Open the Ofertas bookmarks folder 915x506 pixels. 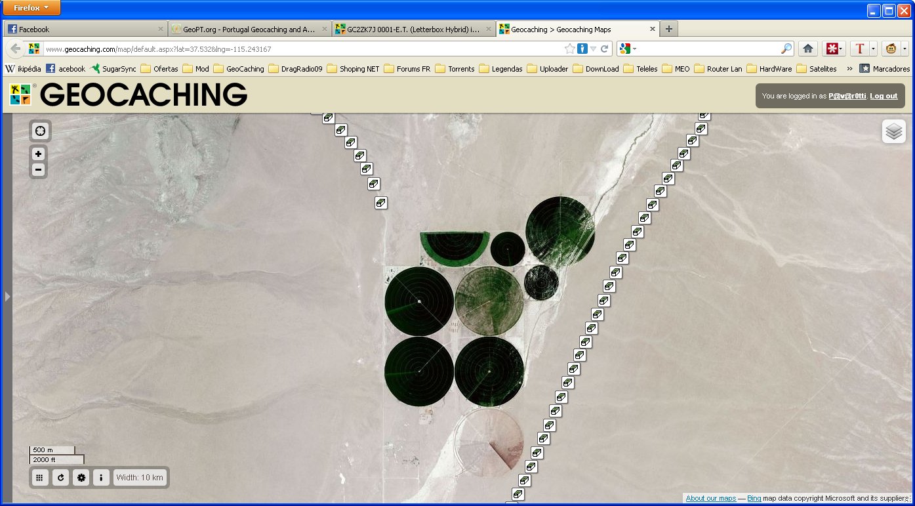159,68
